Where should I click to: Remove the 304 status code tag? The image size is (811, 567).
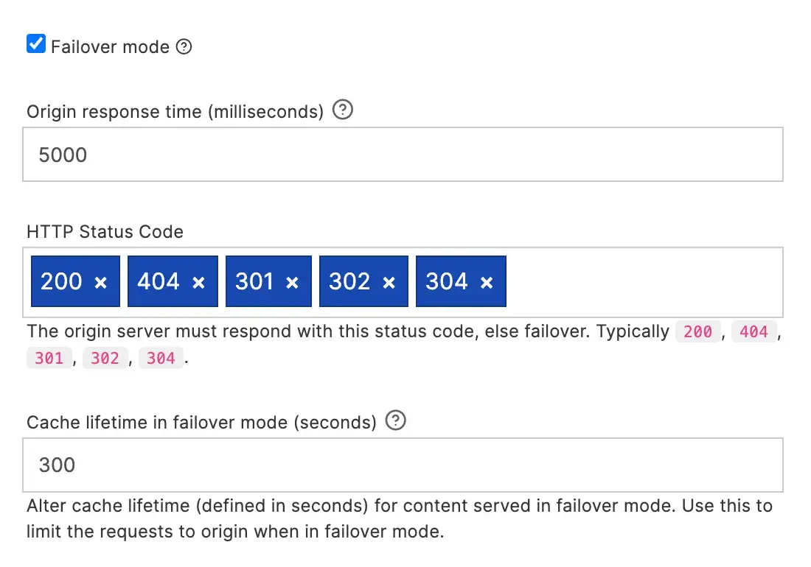[x=487, y=281]
